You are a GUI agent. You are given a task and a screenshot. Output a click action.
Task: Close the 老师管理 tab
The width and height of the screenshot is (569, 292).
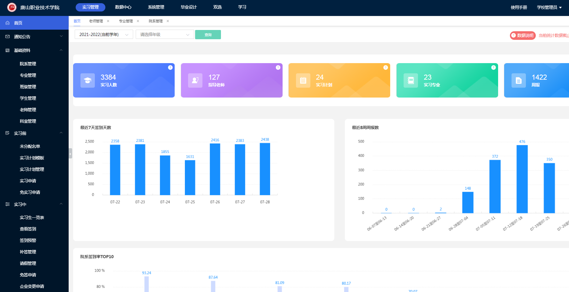(108, 21)
